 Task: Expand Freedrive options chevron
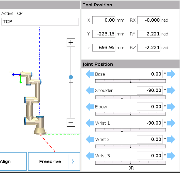tap(73, 161)
